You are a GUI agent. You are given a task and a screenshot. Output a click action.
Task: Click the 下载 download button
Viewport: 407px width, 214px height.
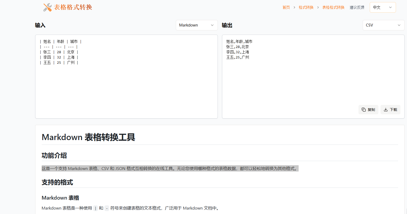tap(390, 110)
